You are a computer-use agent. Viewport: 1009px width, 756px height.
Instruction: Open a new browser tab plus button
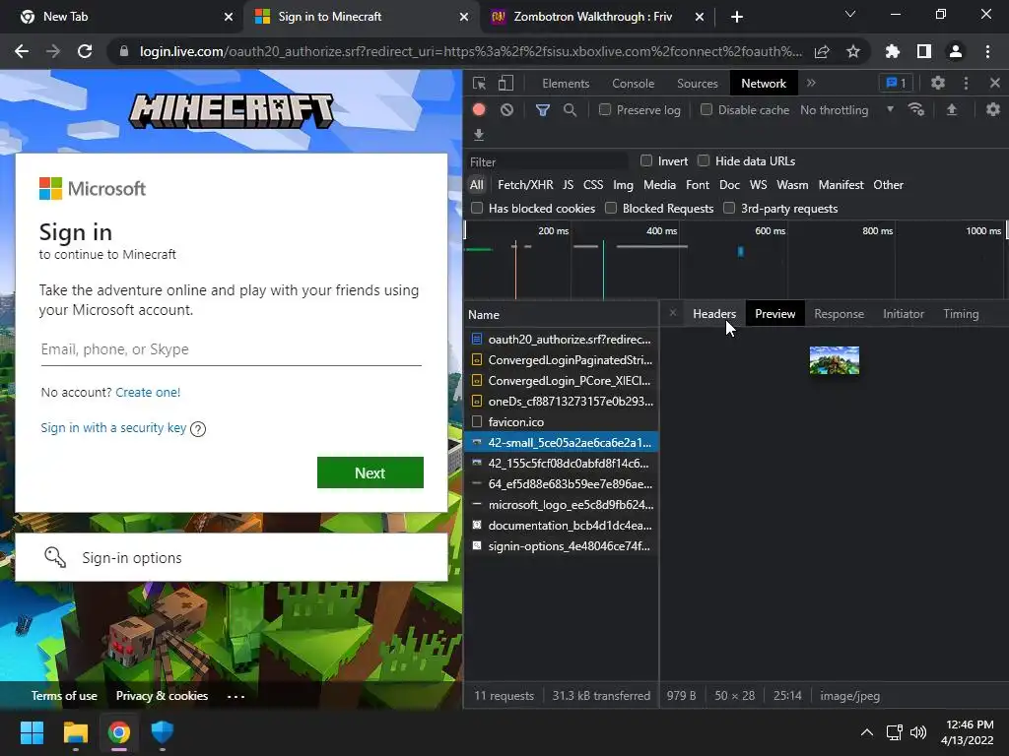click(737, 17)
